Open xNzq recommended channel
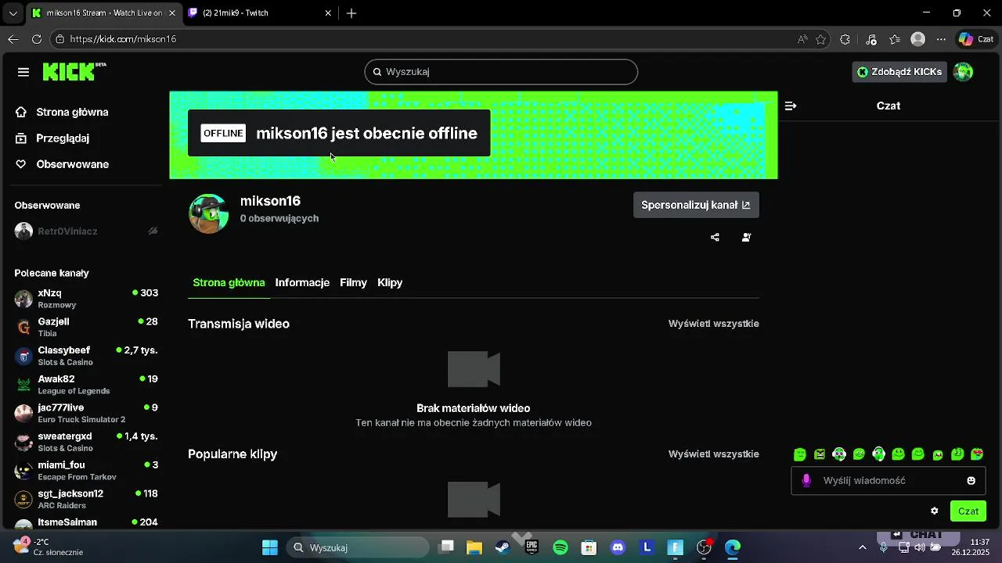Screen dimensions: 1002x563 click(86, 299)
